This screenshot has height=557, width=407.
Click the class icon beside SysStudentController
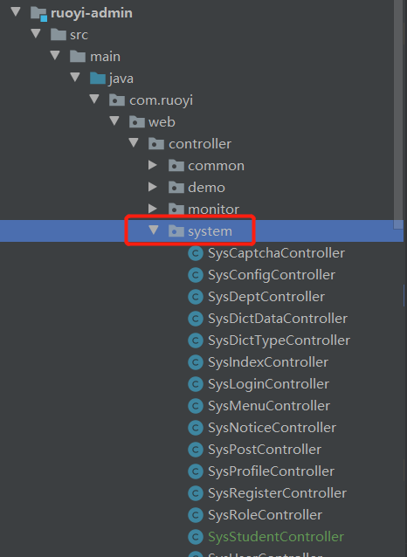click(196, 537)
